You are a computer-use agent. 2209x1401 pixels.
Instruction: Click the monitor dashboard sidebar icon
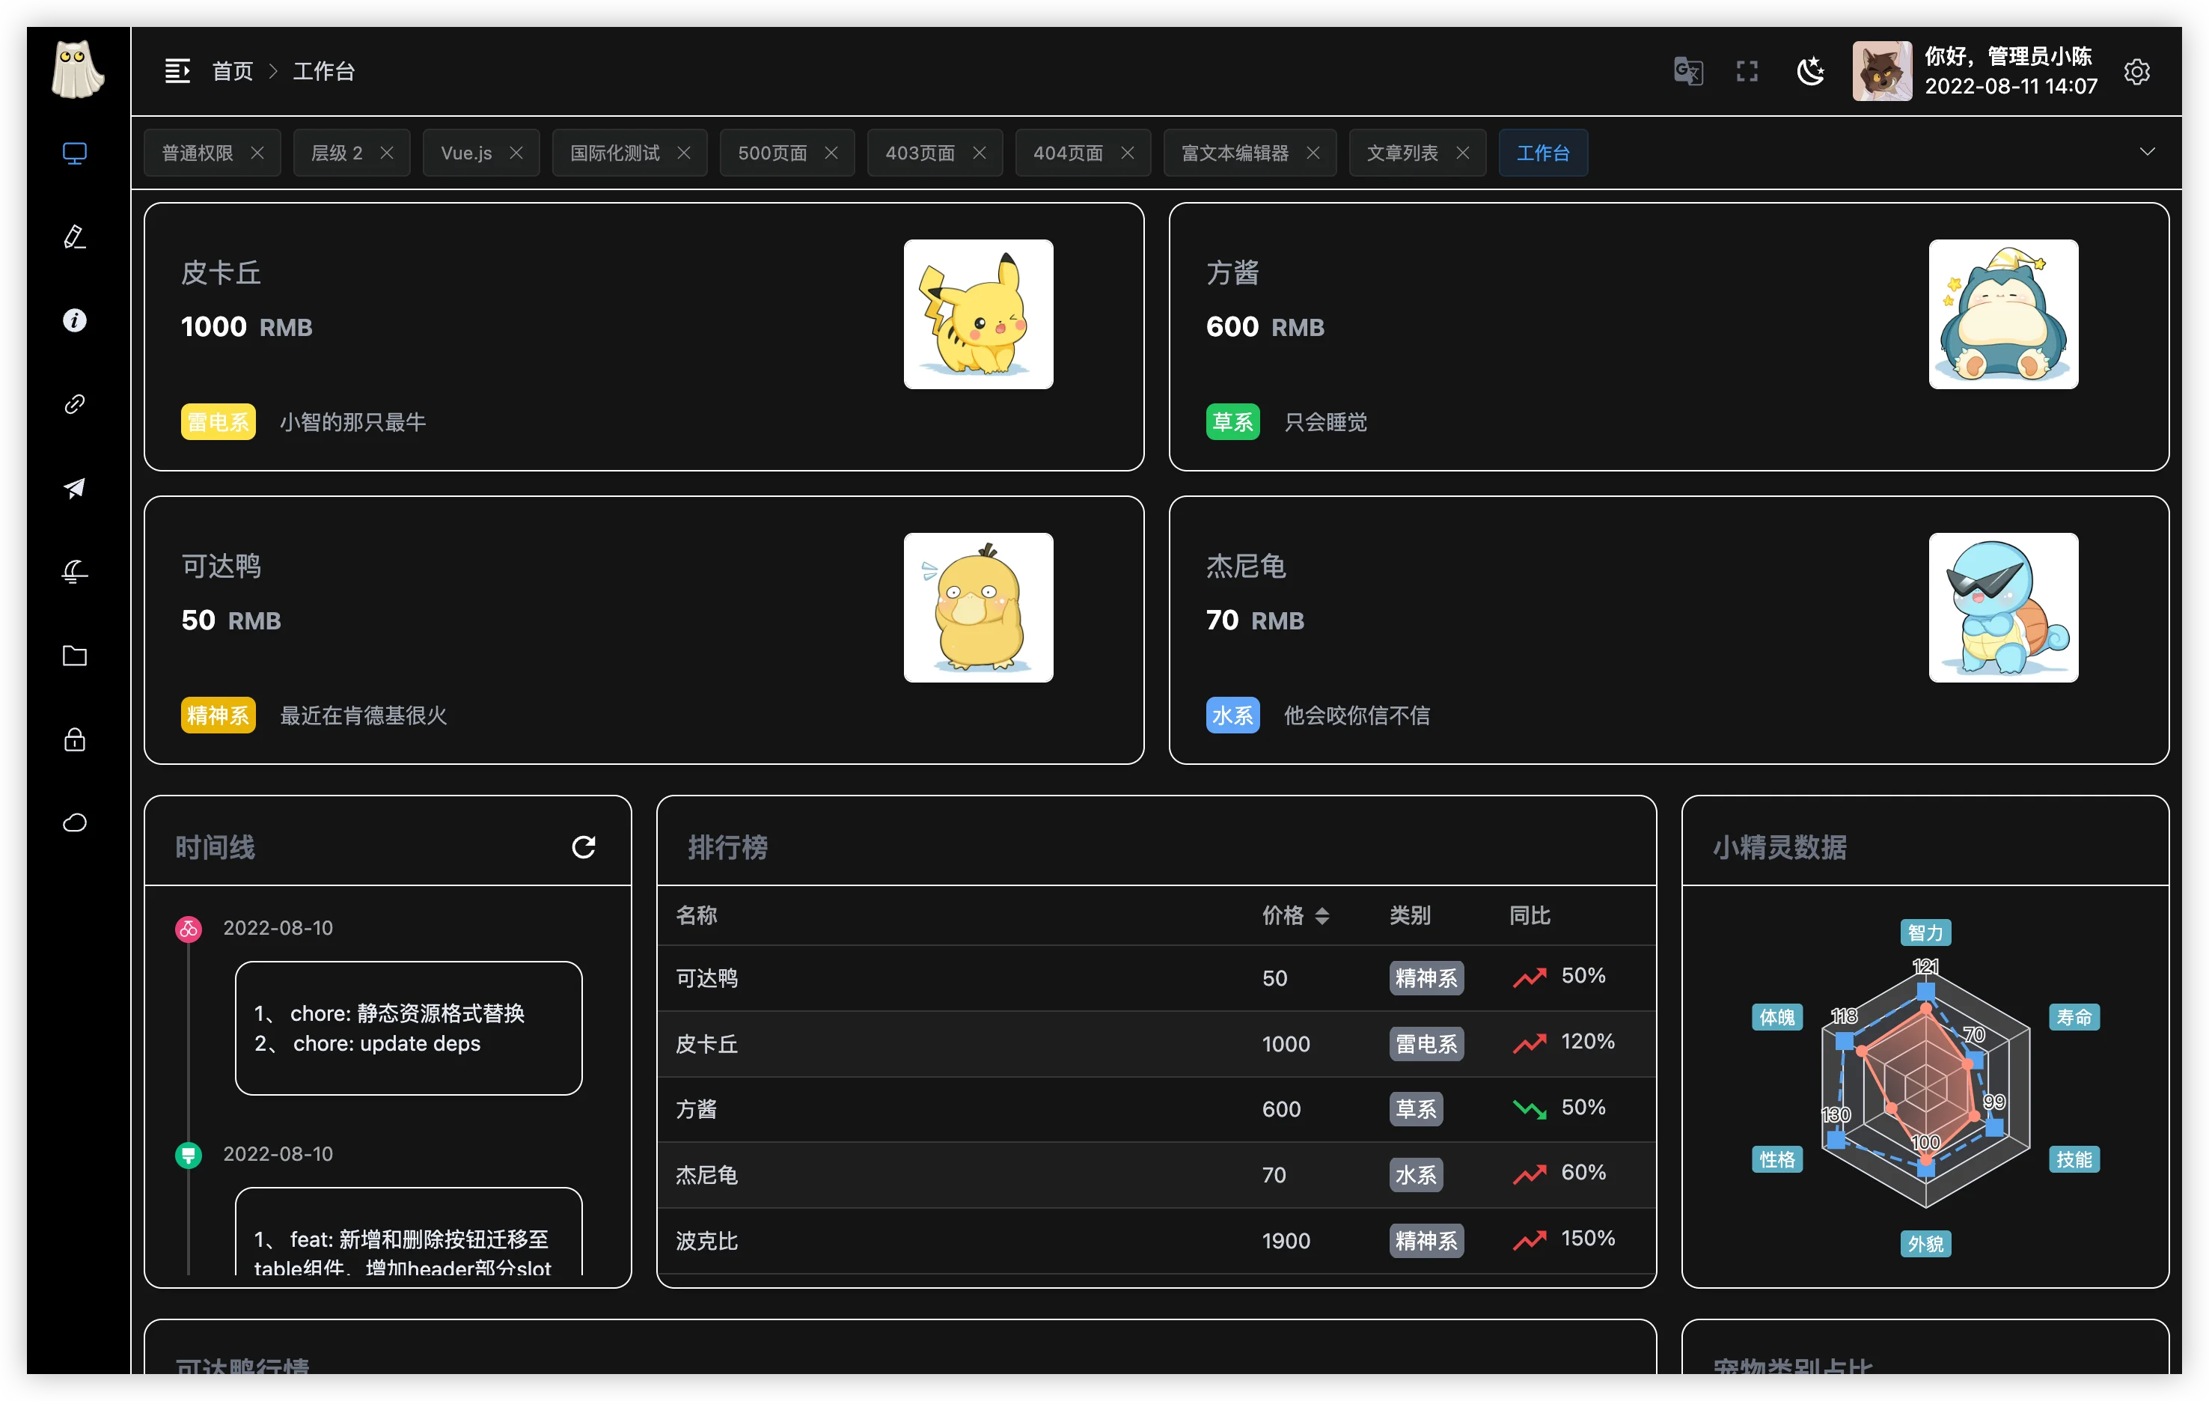coord(74,153)
